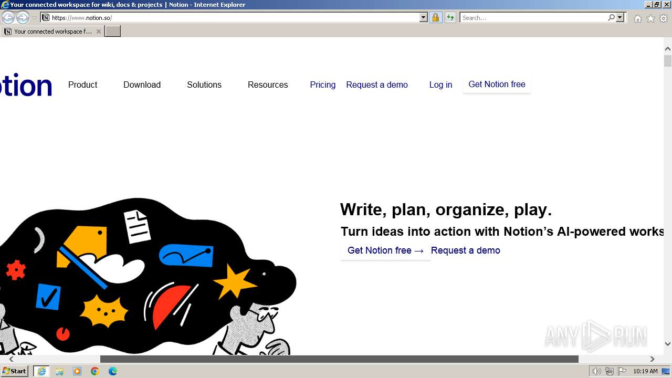
Task: Click the Notion hero illustration
Action: click(148, 277)
